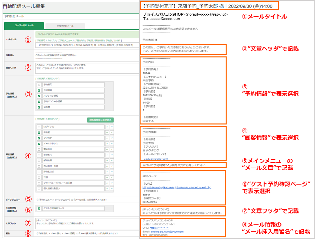Move メールアドレス row down

tap(112, 144)
